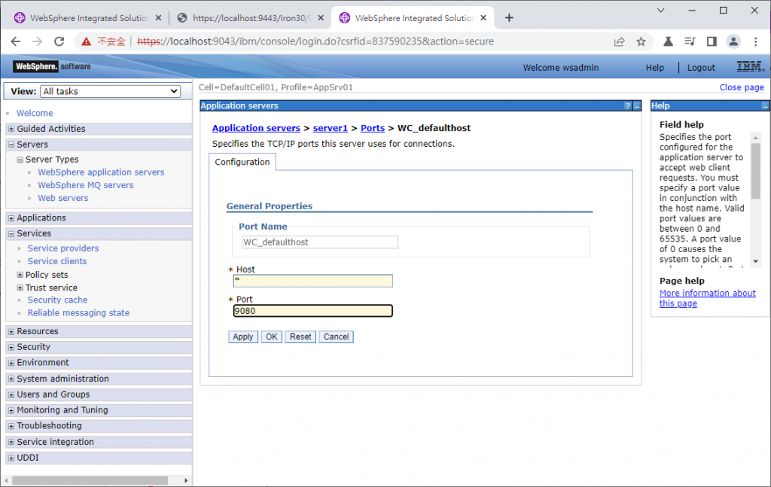This screenshot has height=487, width=771.
Task: Click the share page icon in address bar
Action: [x=619, y=41]
